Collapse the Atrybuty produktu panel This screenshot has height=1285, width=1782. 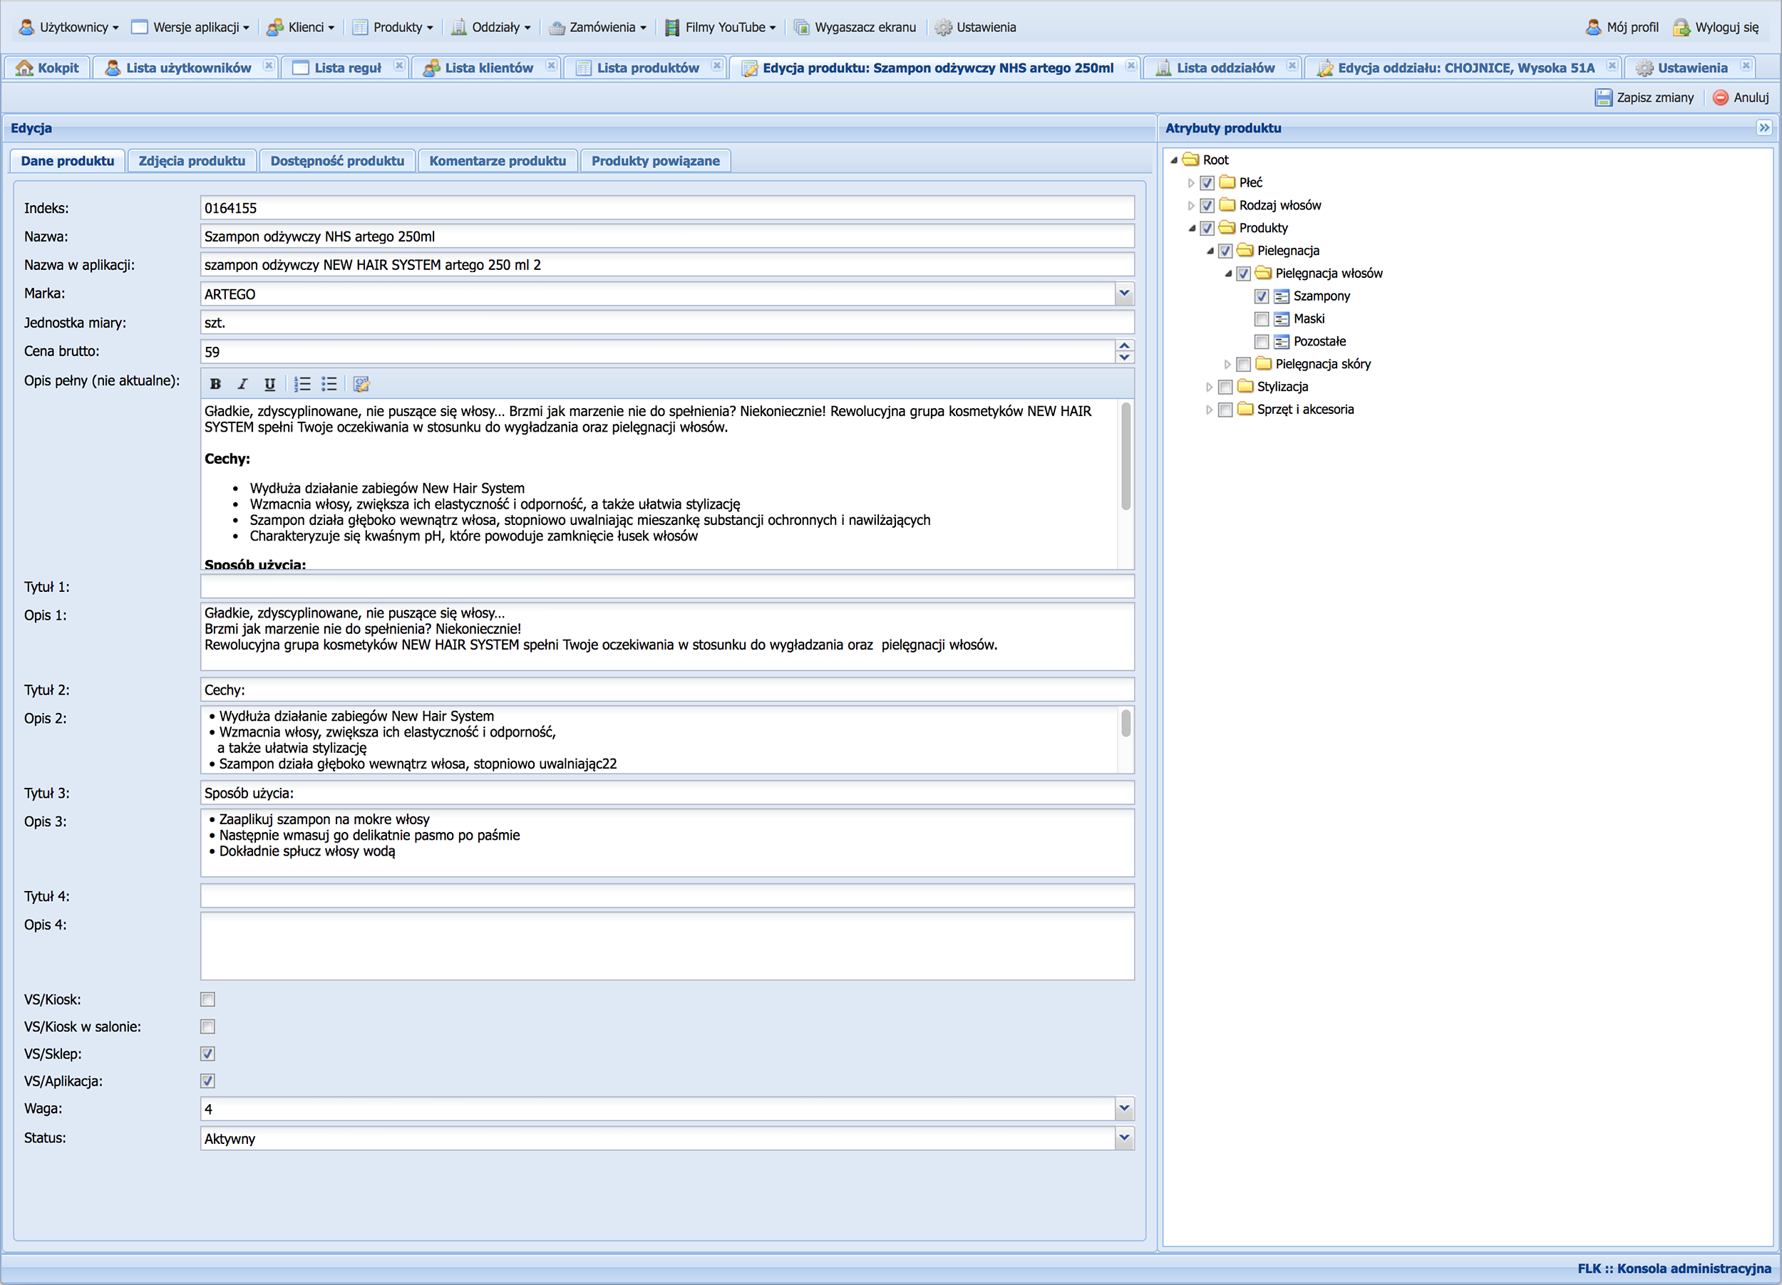[1764, 128]
